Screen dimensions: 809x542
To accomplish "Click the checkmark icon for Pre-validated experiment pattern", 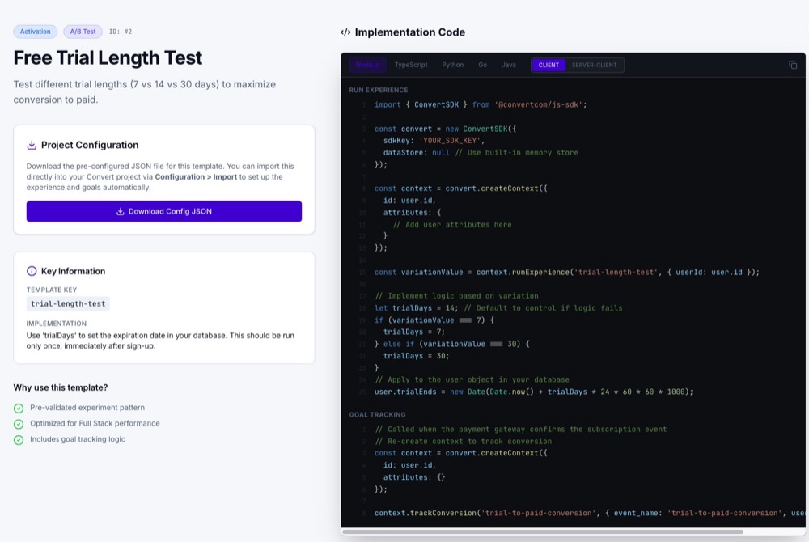I will point(19,409).
